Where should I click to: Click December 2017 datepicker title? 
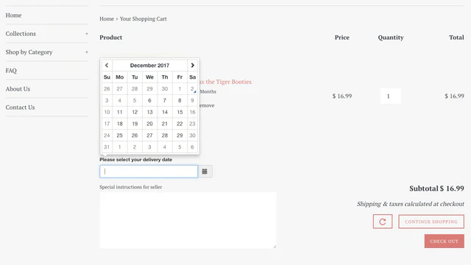coord(149,66)
